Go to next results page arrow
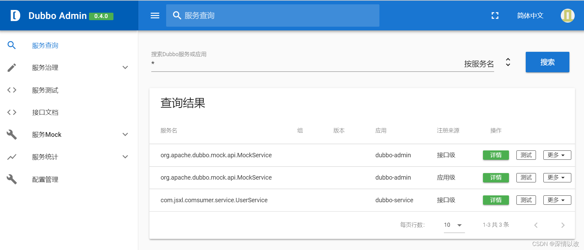The image size is (584, 250). (563, 225)
